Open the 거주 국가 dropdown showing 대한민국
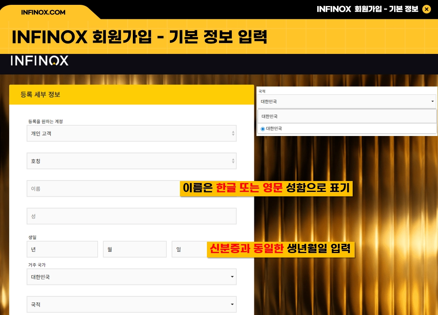Image resolution: width=438 pixels, height=315 pixels. point(132,277)
